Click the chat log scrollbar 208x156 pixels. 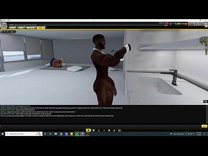(x=207, y=114)
